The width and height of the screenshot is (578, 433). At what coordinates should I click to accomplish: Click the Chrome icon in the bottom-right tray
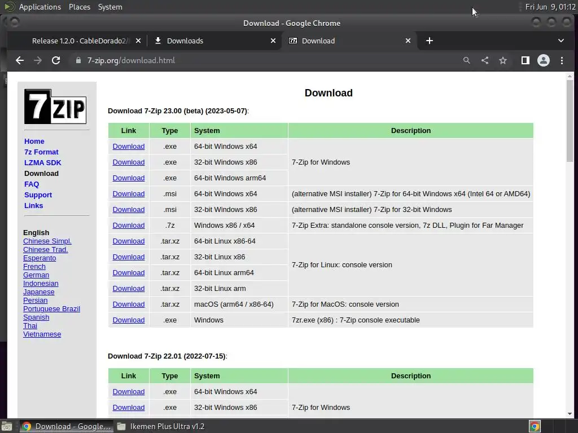point(535,426)
